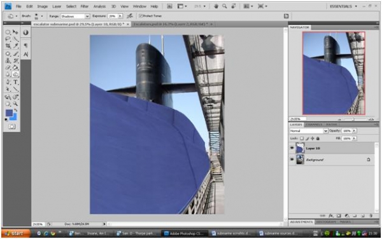This screenshot has width=382, height=239.
Task: Click Delete layer trash icon
Action: pyautogui.click(x=371, y=215)
